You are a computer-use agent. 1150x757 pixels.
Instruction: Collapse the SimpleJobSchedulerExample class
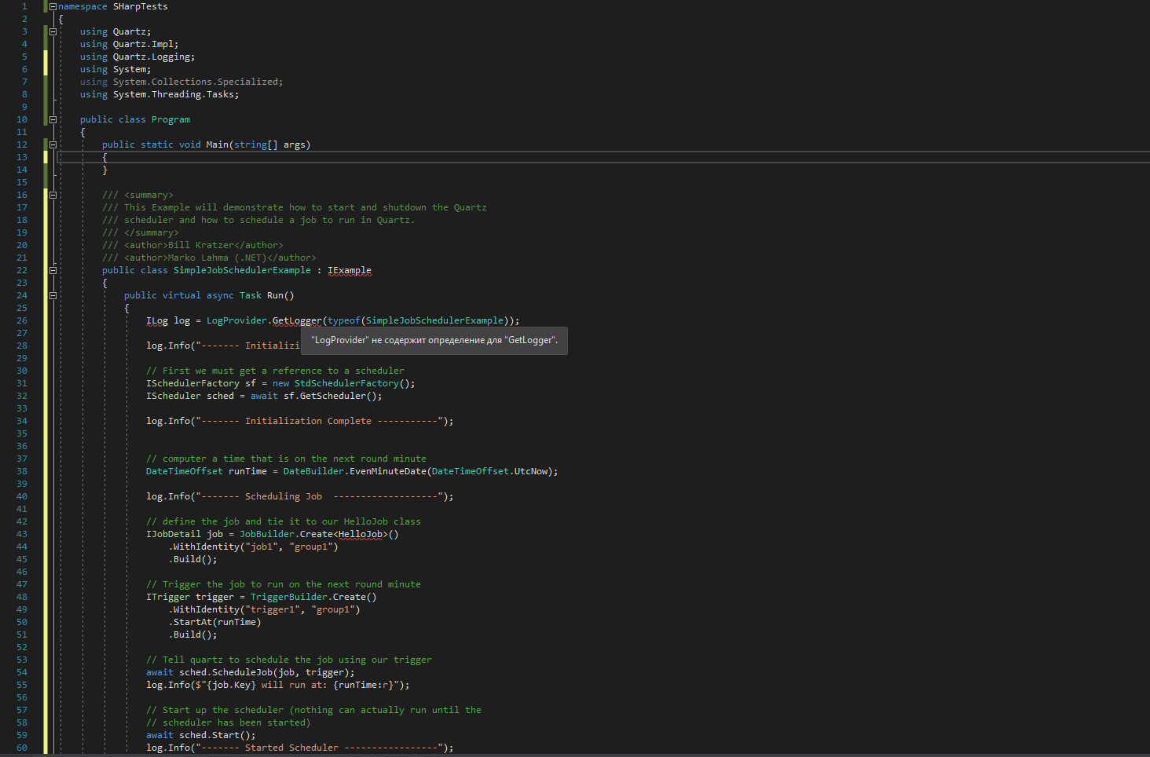click(52, 270)
